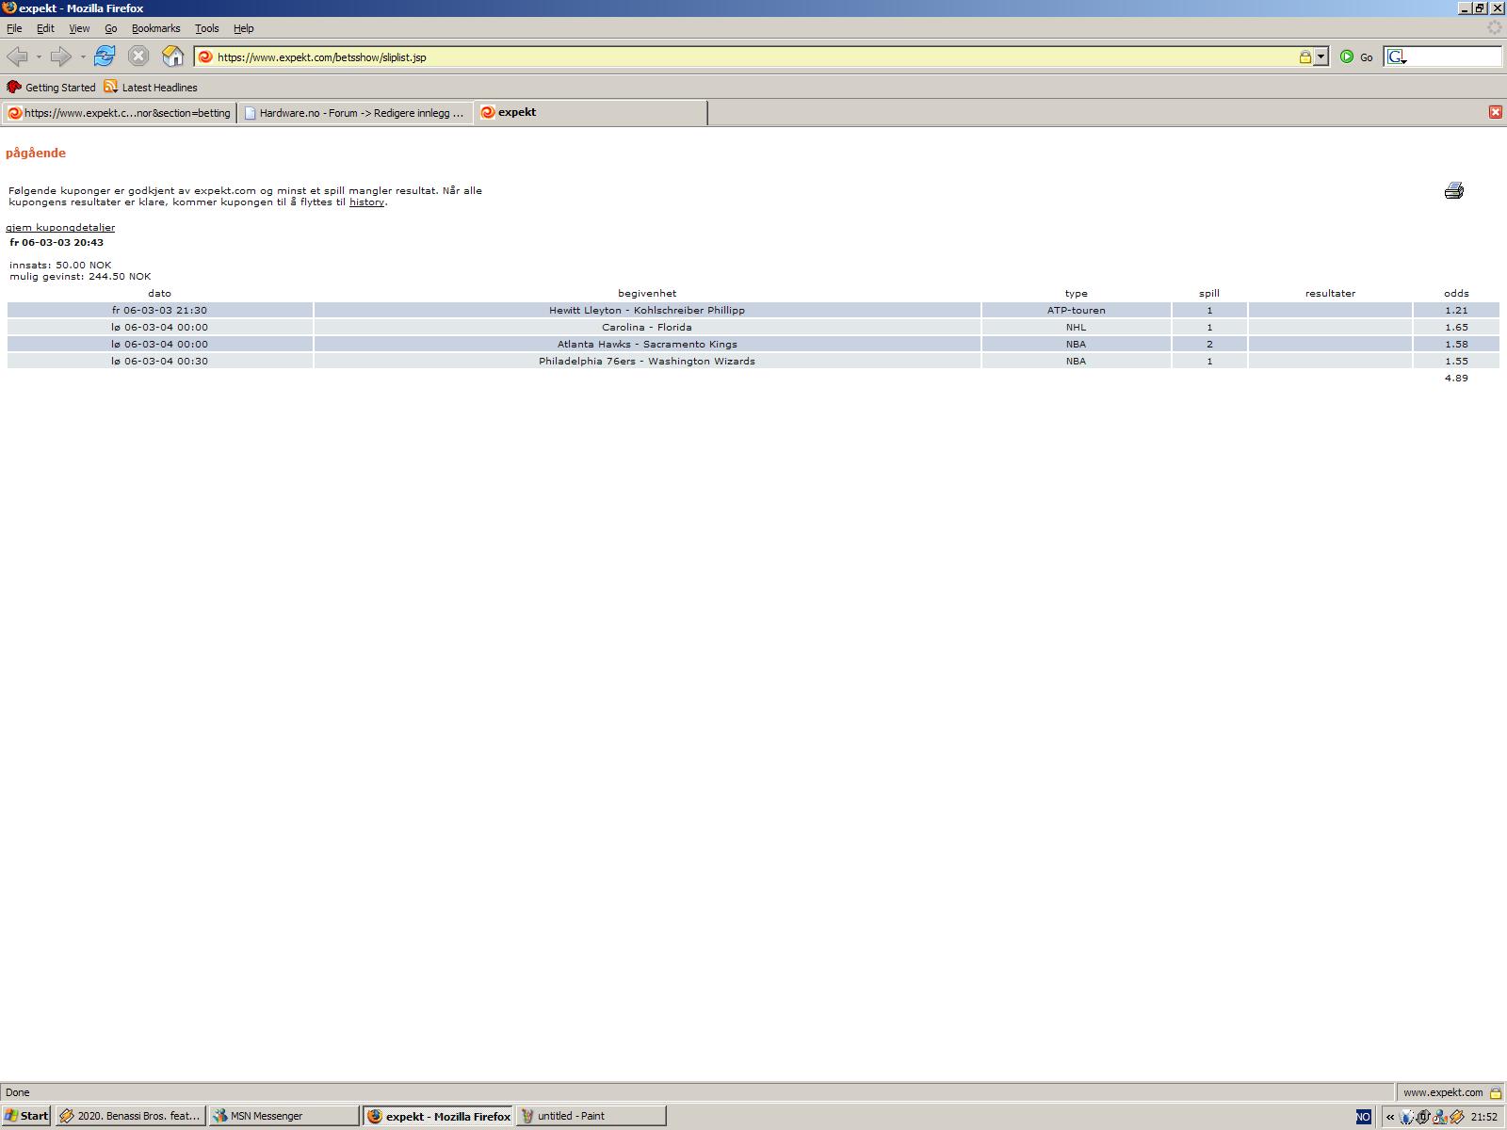Open the Forward history dropdown arrow
The image size is (1507, 1130).
coord(83,56)
